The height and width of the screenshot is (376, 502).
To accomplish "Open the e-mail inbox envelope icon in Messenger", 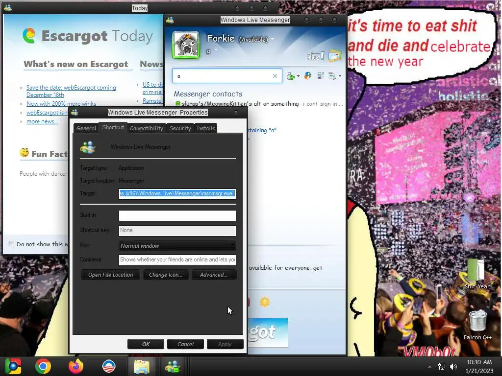I will click(x=334, y=56).
